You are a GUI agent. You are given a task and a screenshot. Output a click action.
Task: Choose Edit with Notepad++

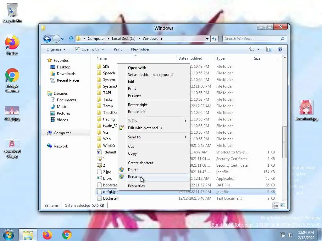click(153, 128)
